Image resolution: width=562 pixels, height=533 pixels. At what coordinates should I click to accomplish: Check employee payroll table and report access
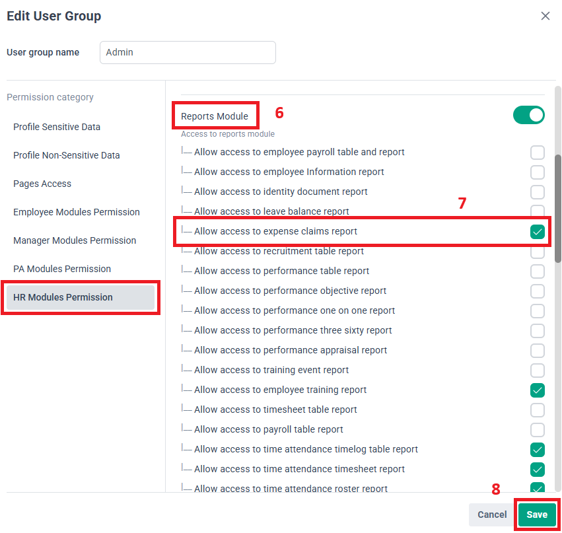coord(538,153)
